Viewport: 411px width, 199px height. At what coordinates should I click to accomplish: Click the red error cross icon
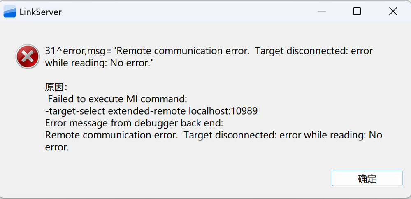27,56
